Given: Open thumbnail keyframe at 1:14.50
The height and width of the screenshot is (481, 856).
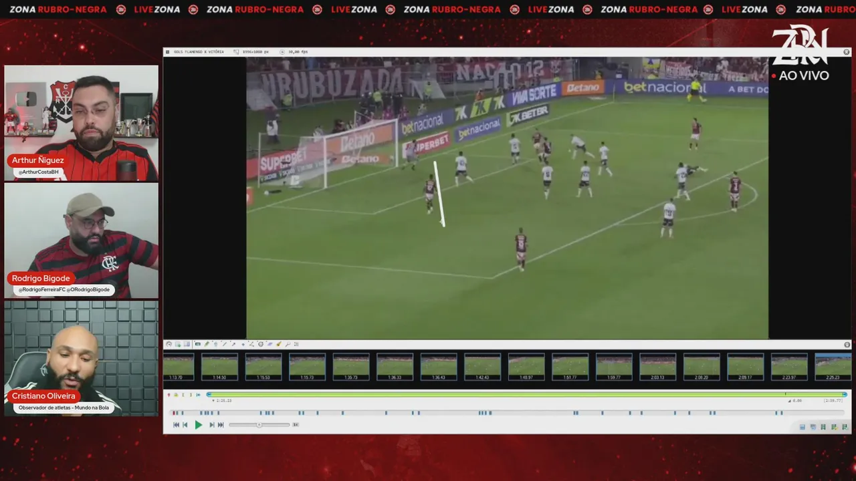Looking at the screenshot, I should point(220,367).
